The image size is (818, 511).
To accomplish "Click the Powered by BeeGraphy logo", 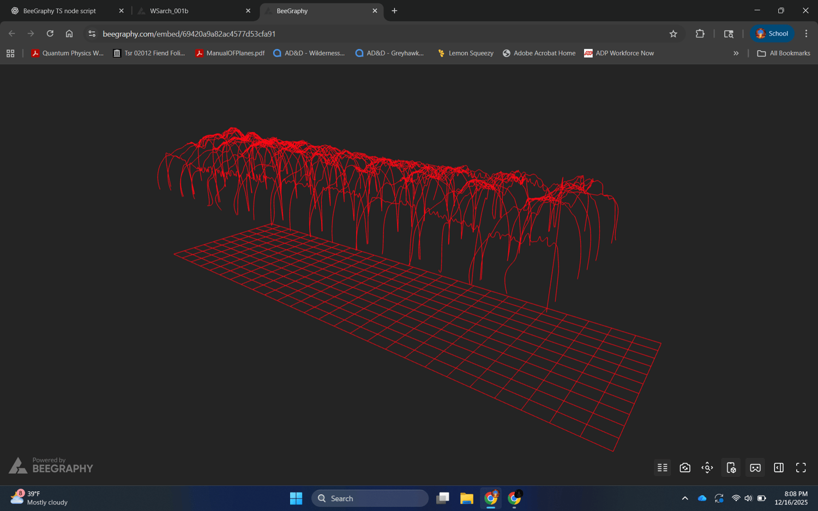I will tap(51, 465).
